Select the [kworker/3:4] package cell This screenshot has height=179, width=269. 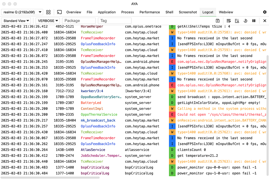tap(138, 91)
